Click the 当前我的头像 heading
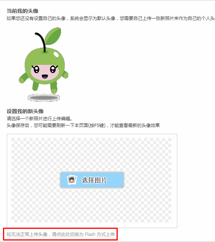The image size is (215, 242). [22, 11]
